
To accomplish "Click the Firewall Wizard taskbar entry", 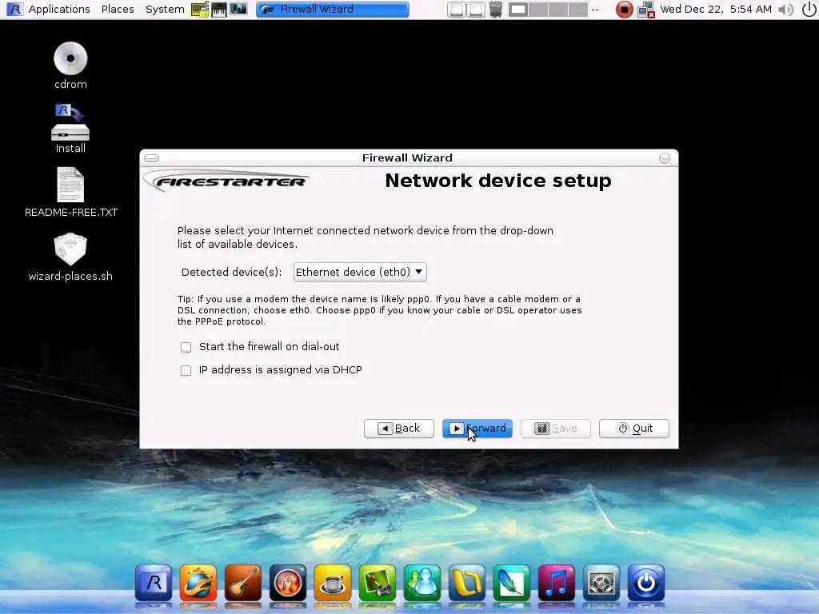I will (333, 10).
